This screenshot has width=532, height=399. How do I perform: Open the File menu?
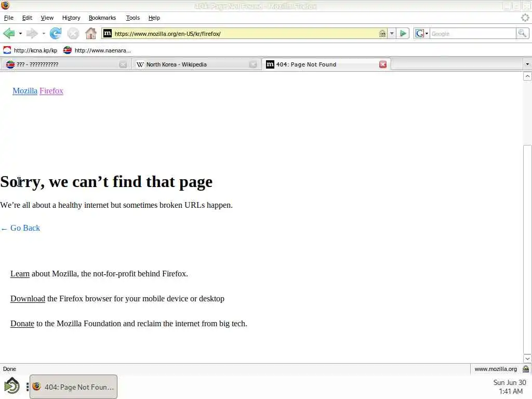8,18
